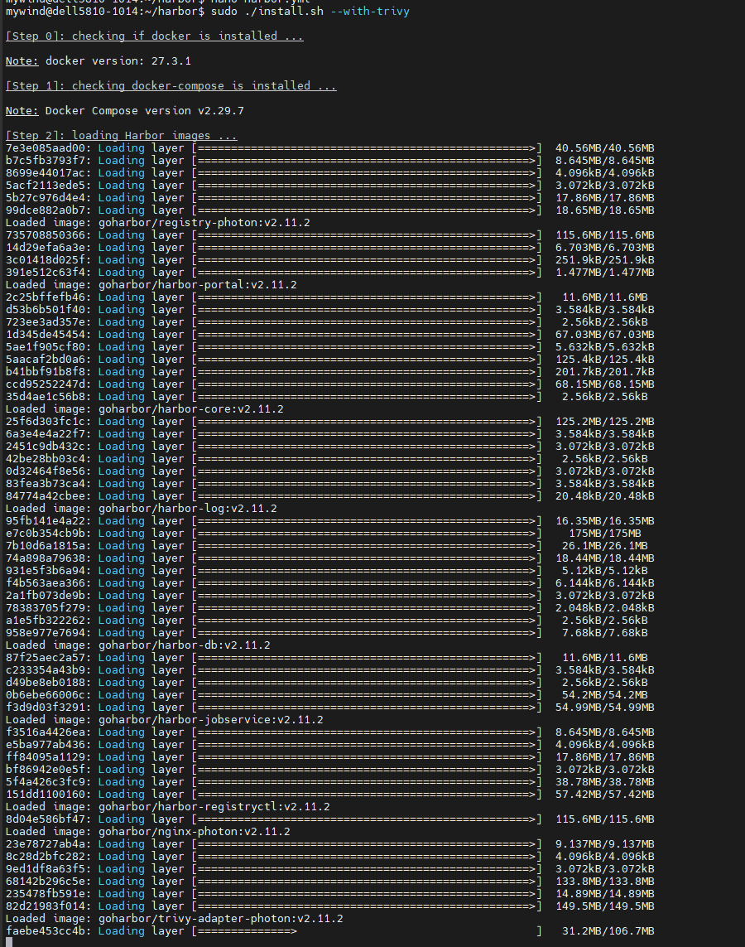The height and width of the screenshot is (947, 745).
Task: Click size value 40.56MB/40.56MB
Action: point(604,148)
